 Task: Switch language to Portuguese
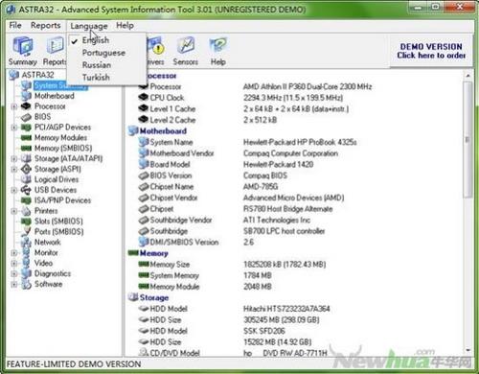click(106, 53)
